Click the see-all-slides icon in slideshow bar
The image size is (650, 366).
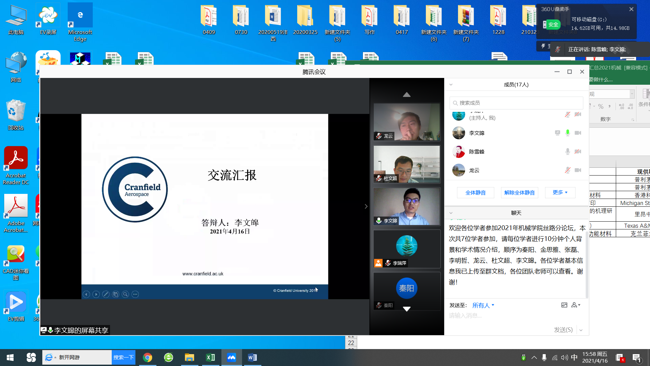pyautogui.click(x=115, y=294)
